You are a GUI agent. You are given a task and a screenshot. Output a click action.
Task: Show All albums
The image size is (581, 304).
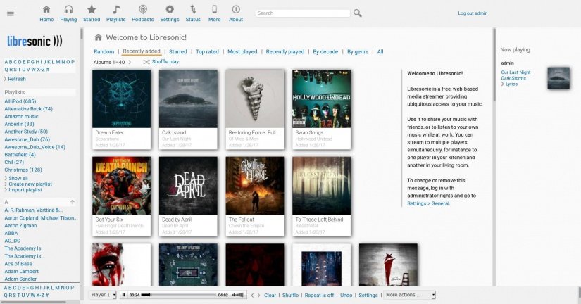click(380, 51)
